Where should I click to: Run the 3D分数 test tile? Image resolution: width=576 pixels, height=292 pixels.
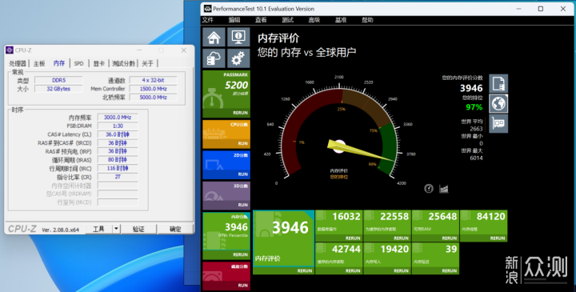coord(243,205)
